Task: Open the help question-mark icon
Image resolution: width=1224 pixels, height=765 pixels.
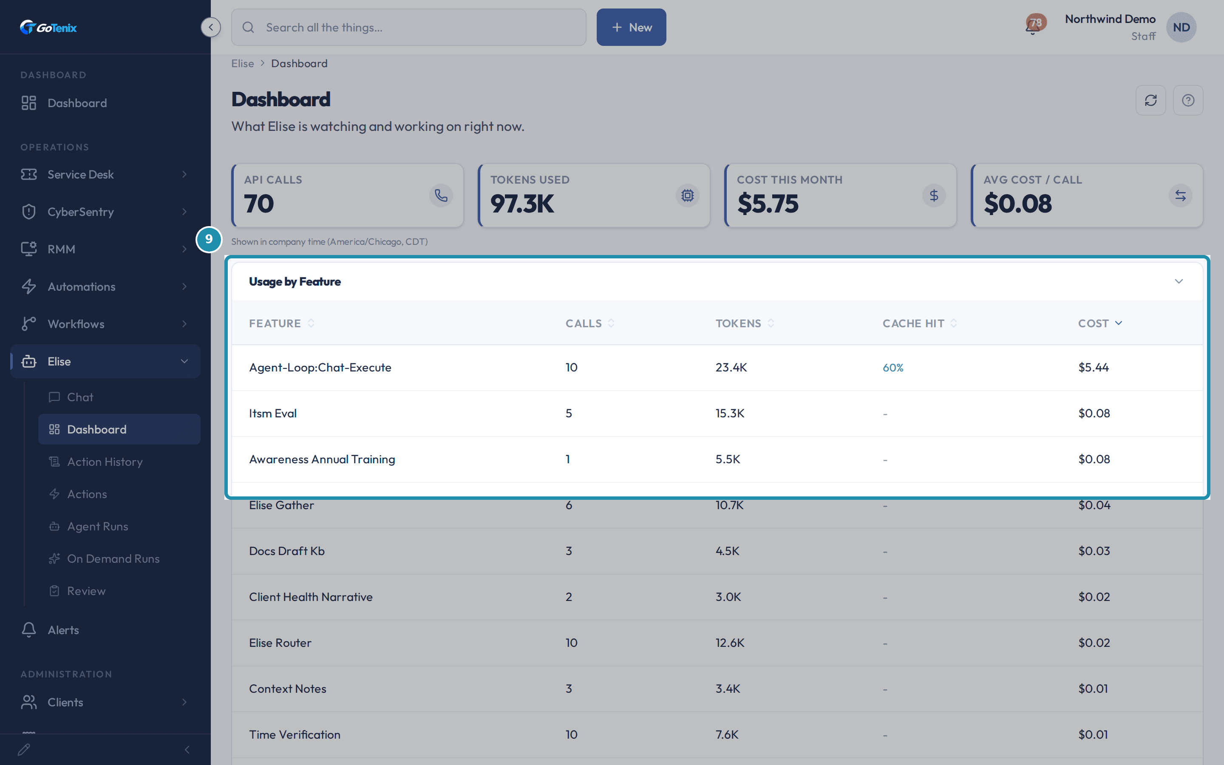Action: [1188, 100]
